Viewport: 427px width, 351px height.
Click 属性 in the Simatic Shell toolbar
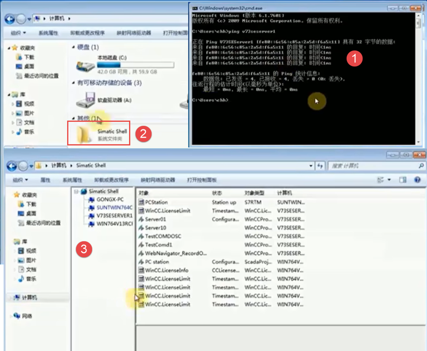(45, 180)
